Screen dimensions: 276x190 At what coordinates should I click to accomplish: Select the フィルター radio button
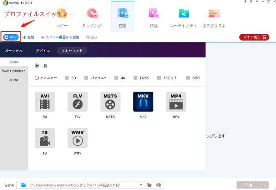coord(37,78)
